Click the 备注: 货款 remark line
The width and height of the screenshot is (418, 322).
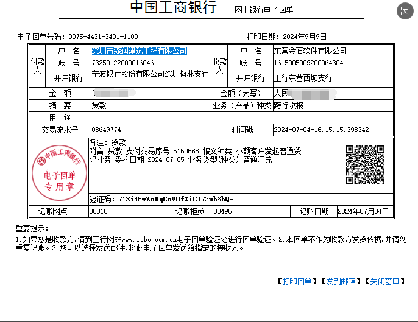107,142
